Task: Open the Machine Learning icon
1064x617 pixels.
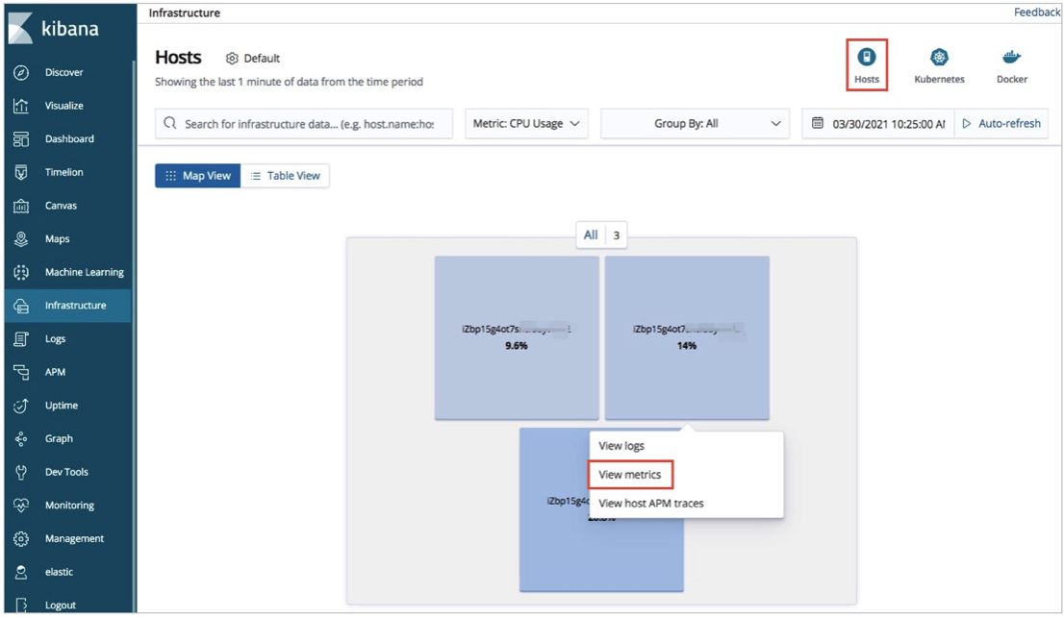Action: [21, 272]
